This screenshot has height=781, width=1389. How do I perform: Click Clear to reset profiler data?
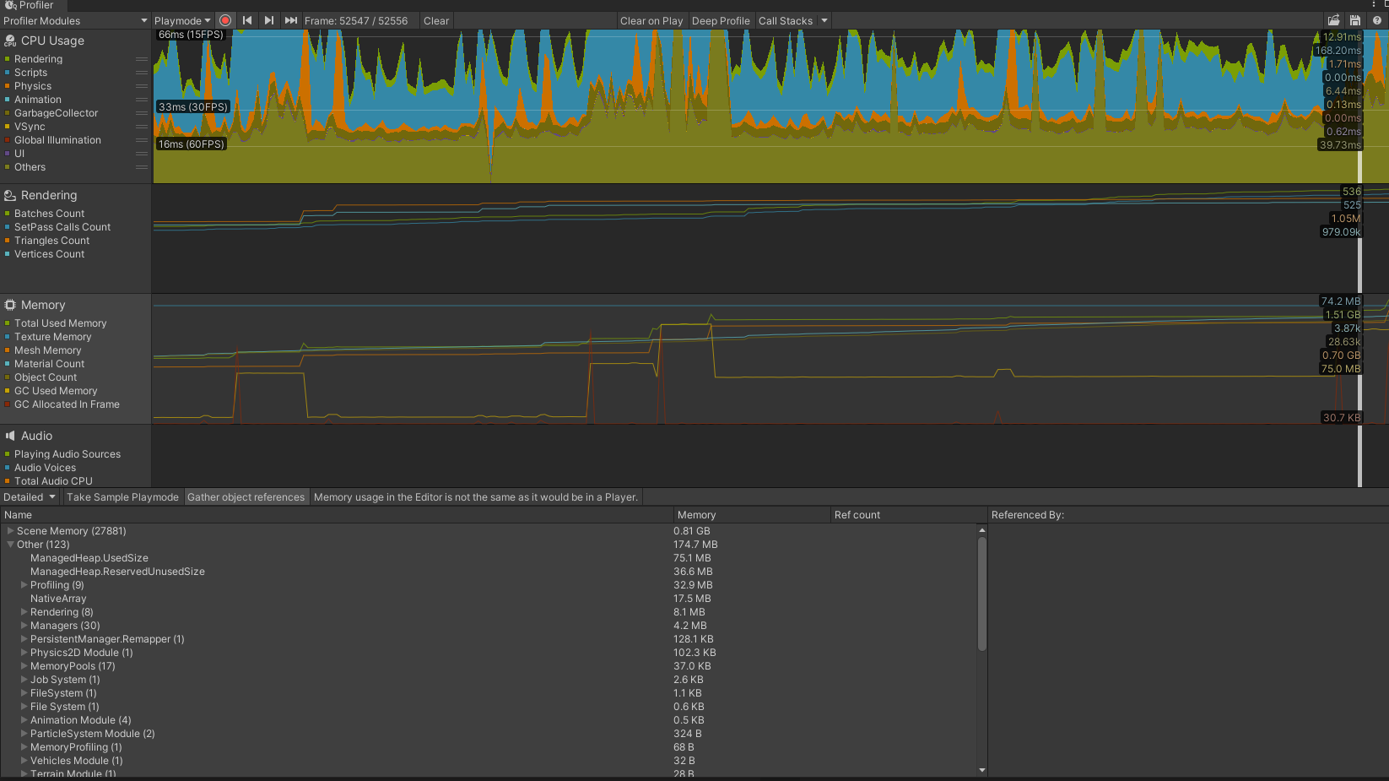[x=436, y=20]
